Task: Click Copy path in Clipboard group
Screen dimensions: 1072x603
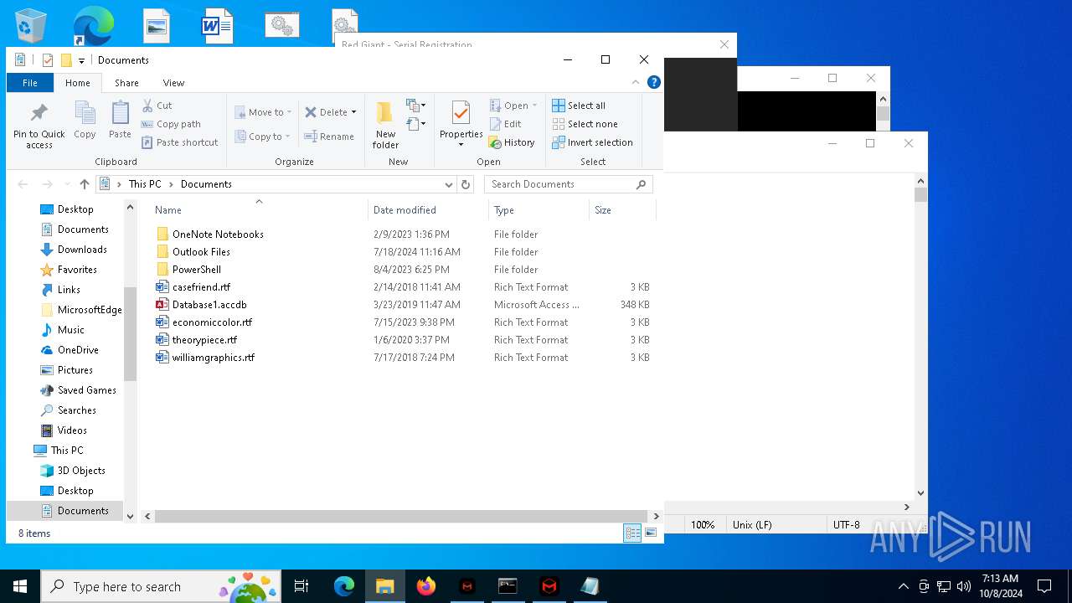Action: click(171, 124)
